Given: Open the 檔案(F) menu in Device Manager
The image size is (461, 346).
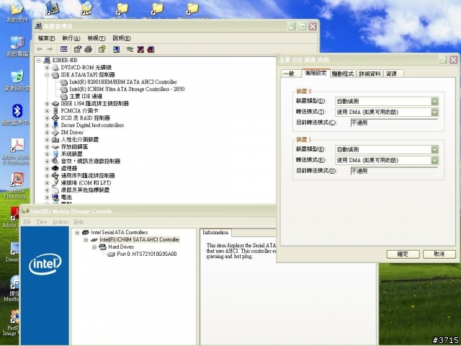Looking at the screenshot, I should pos(46,38).
